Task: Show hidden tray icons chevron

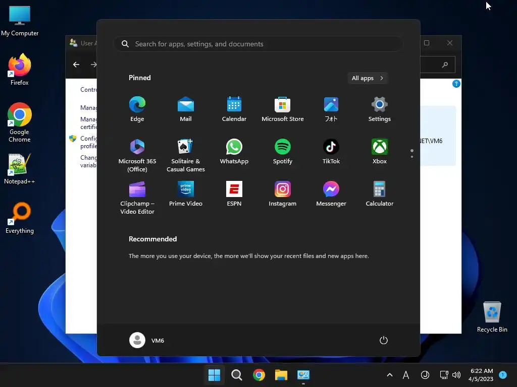Action: [x=389, y=375]
